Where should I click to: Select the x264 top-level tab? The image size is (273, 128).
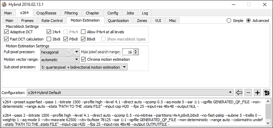[x=24, y=13]
